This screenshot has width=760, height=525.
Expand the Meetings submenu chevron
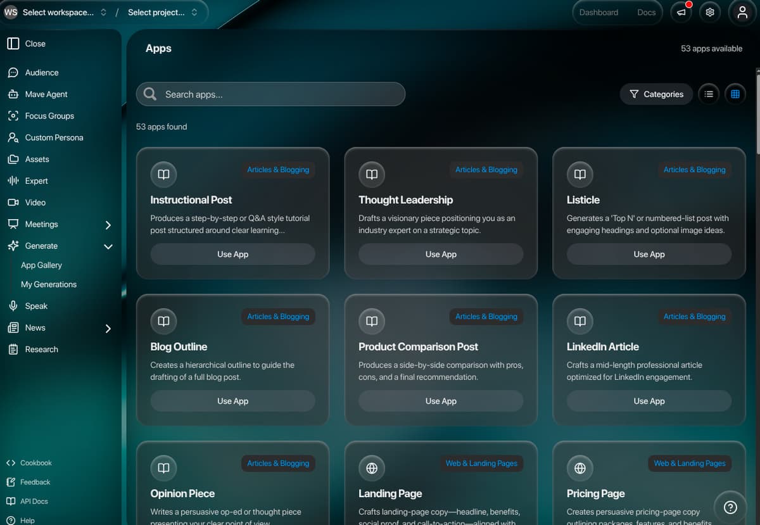[108, 225]
